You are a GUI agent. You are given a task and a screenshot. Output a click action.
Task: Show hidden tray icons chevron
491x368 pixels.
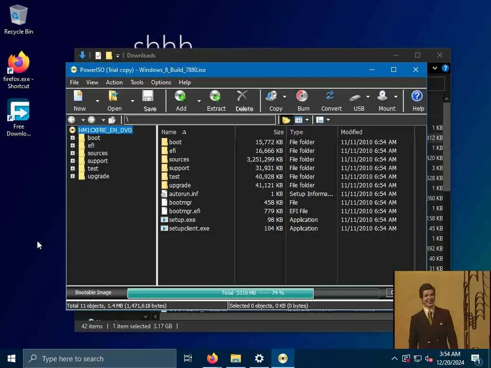pos(395,358)
